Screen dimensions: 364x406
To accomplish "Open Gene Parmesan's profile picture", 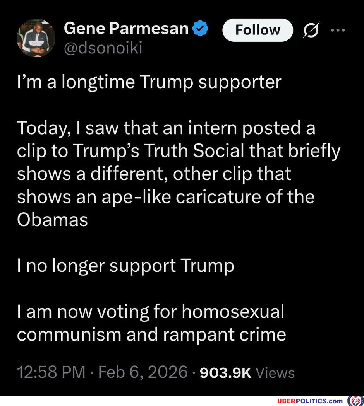I will click(x=36, y=38).
